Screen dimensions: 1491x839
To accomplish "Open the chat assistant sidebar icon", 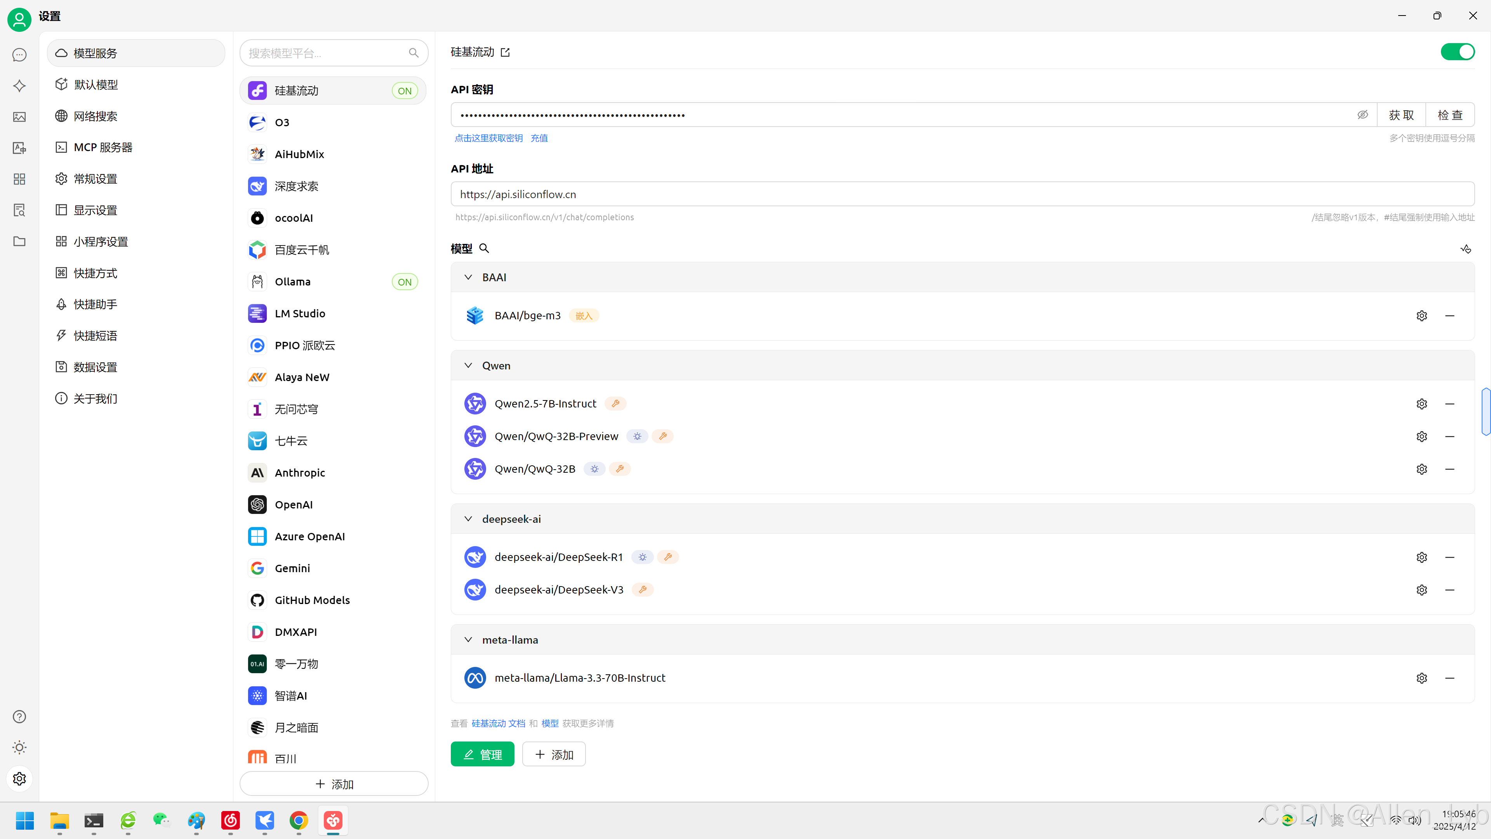I will click(x=19, y=55).
